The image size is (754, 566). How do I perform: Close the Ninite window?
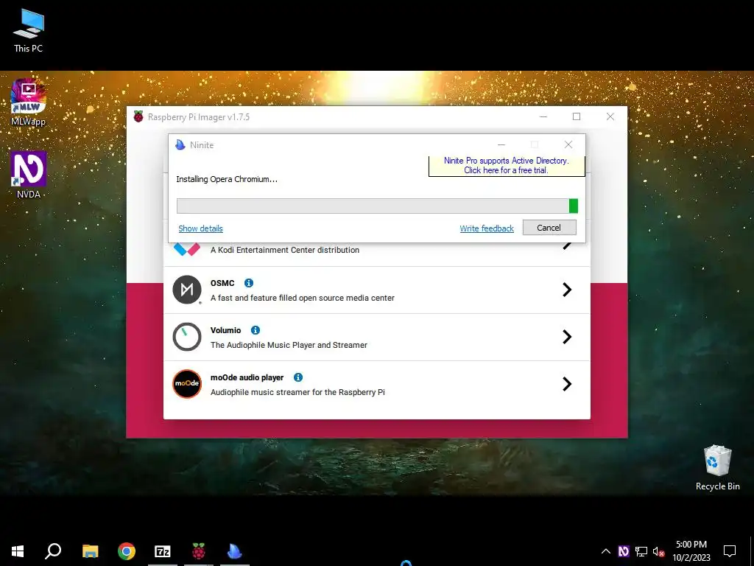coord(568,145)
